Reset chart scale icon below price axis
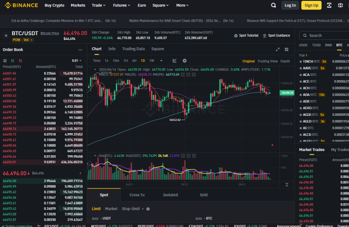Image resolution: width=349 pixels, height=227 pixels. click(287, 184)
